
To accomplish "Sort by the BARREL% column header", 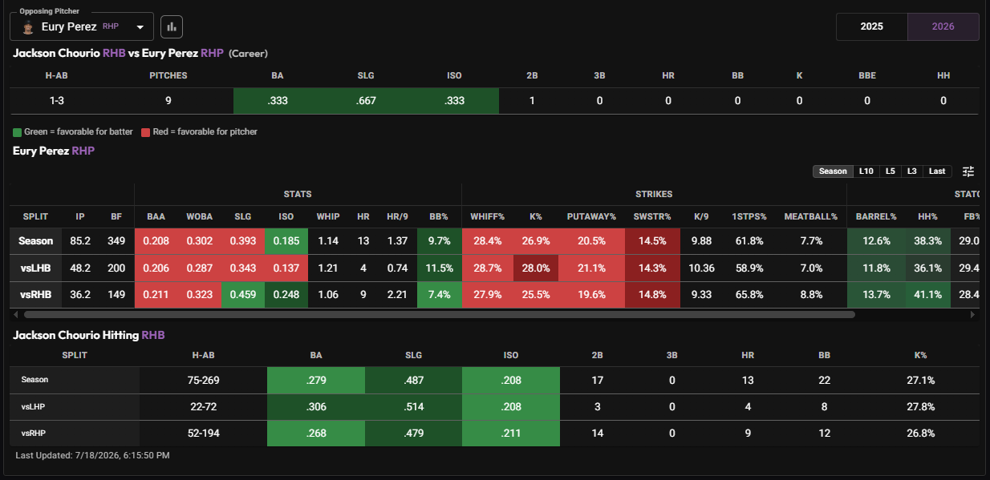I will (x=876, y=216).
